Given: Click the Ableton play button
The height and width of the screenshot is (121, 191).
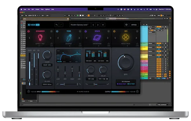Looking at the screenshot, I should (x=78, y=16).
